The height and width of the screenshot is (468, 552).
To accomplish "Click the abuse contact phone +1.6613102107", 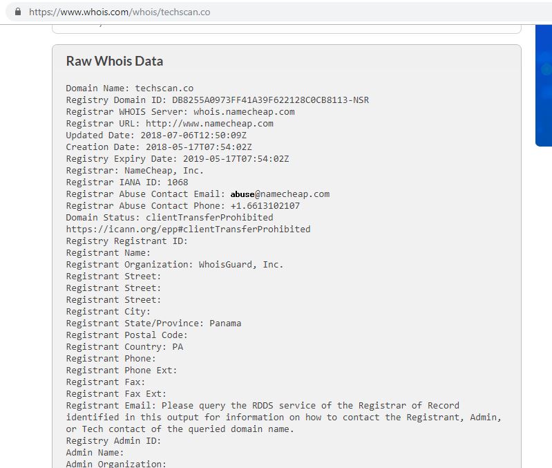I will pyautogui.click(x=265, y=205).
